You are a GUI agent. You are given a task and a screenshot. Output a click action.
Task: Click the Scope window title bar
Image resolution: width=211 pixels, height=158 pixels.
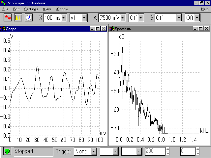point(53,29)
